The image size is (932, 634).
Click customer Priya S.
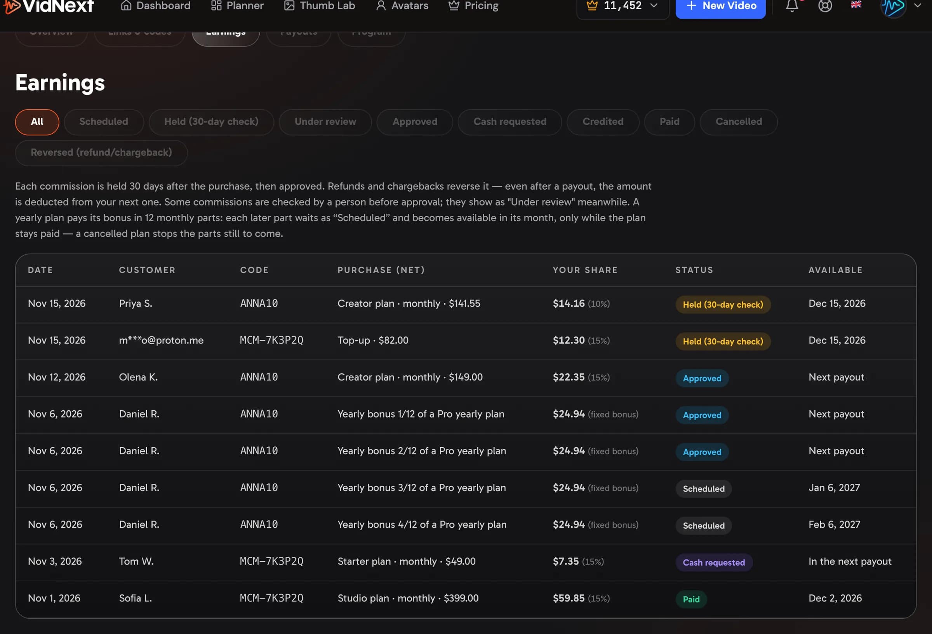point(136,303)
